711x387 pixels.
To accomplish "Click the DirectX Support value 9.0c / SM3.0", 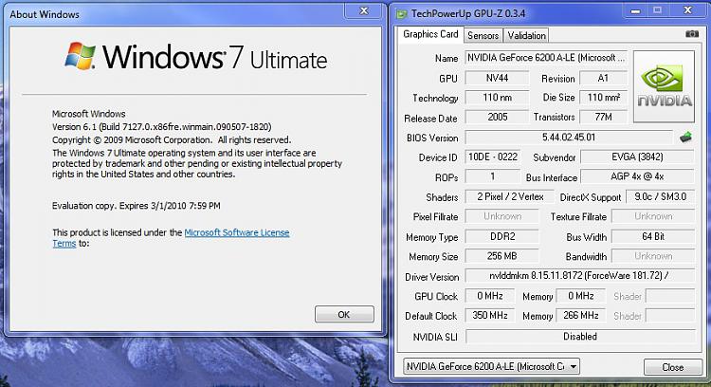I will 660,196.
